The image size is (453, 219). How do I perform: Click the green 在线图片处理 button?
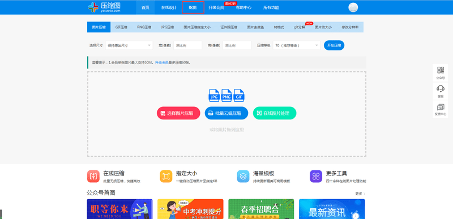click(x=275, y=113)
